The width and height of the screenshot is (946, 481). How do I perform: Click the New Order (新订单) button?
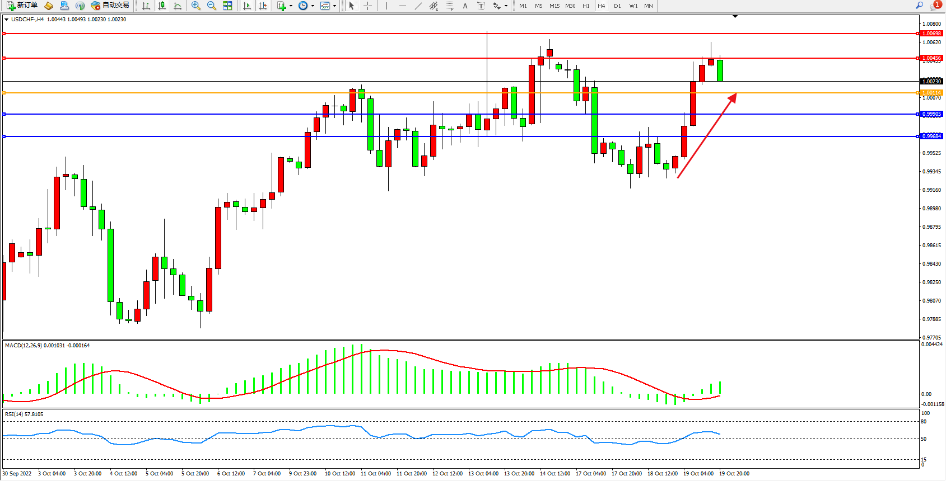tap(22, 6)
